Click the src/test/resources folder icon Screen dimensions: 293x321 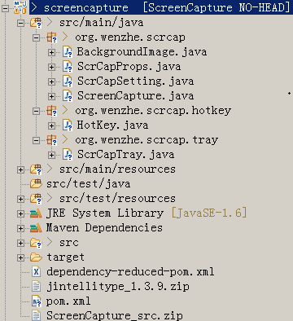pos(36,199)
